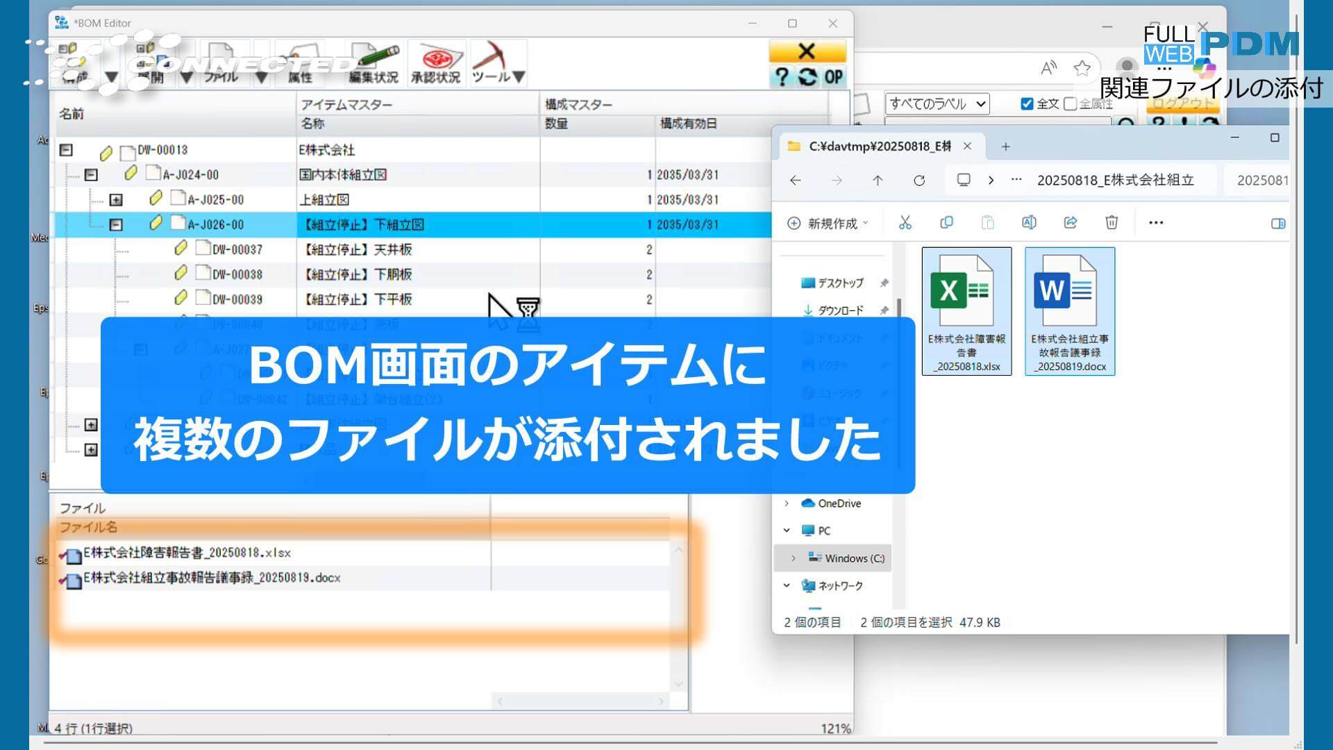Open a new Explorer tab with the plus button
Image resolution: width=1333 pixels, height=750 pixels.
1005,147
